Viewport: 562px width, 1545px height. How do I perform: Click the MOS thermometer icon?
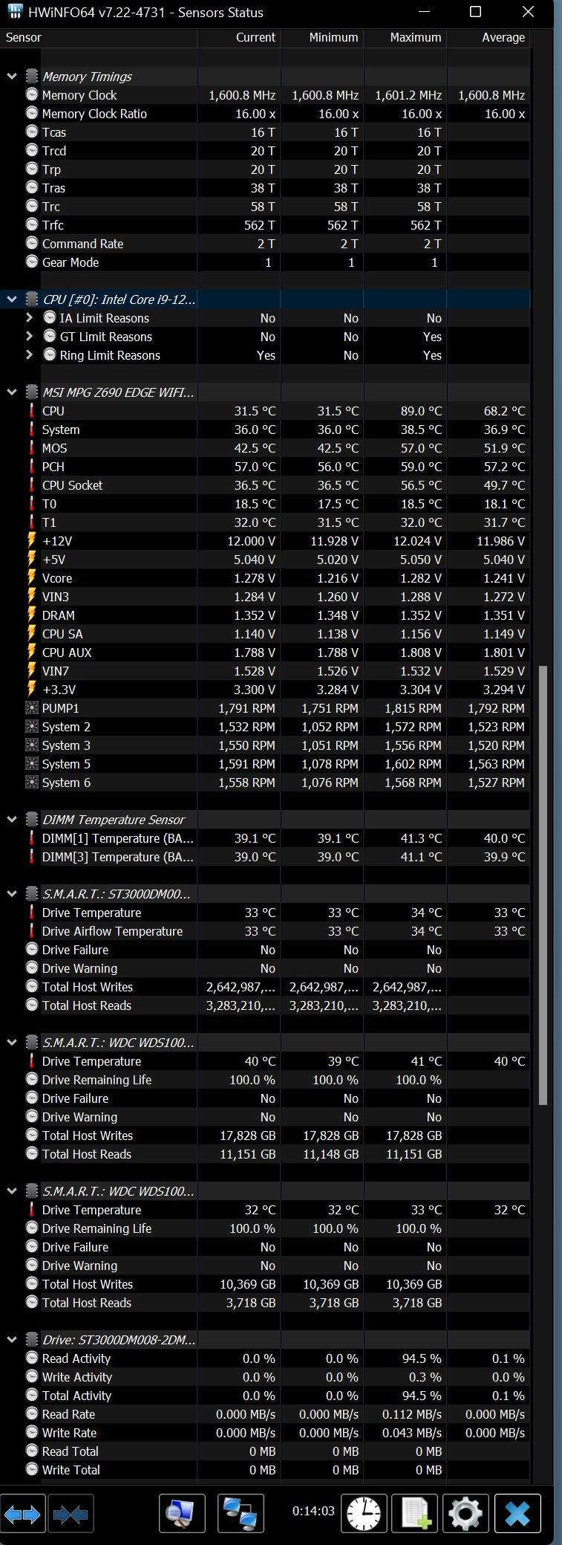tap(32, 447)
